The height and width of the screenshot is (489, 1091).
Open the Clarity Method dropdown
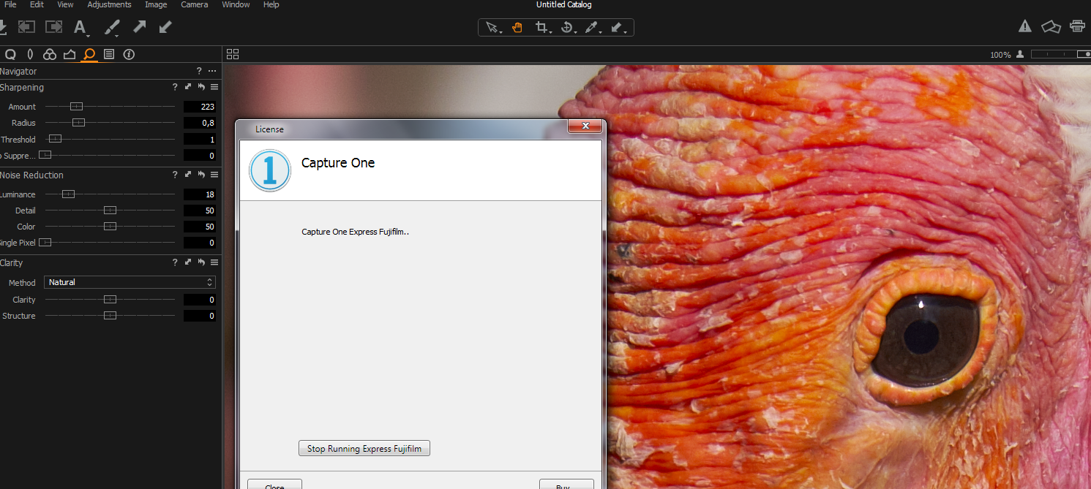coord(130,282)
